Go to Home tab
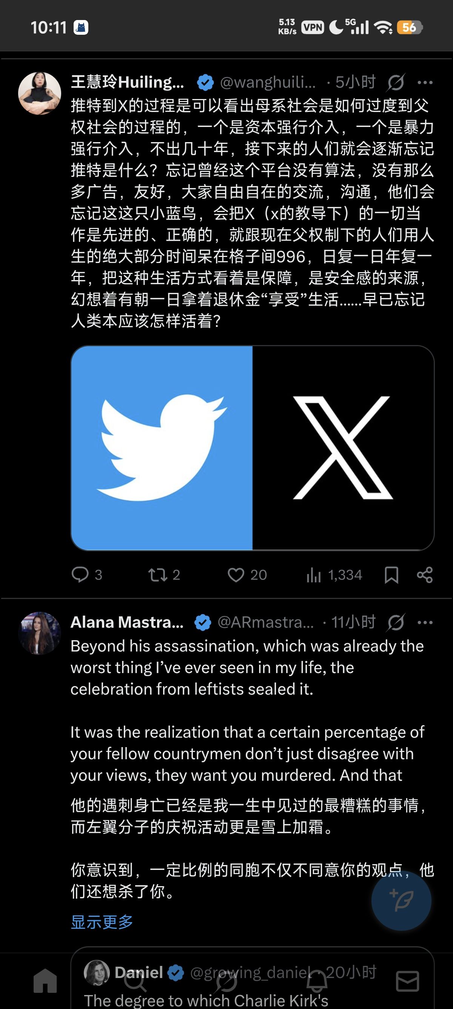 pyautogui.click(x=45, y=981)
